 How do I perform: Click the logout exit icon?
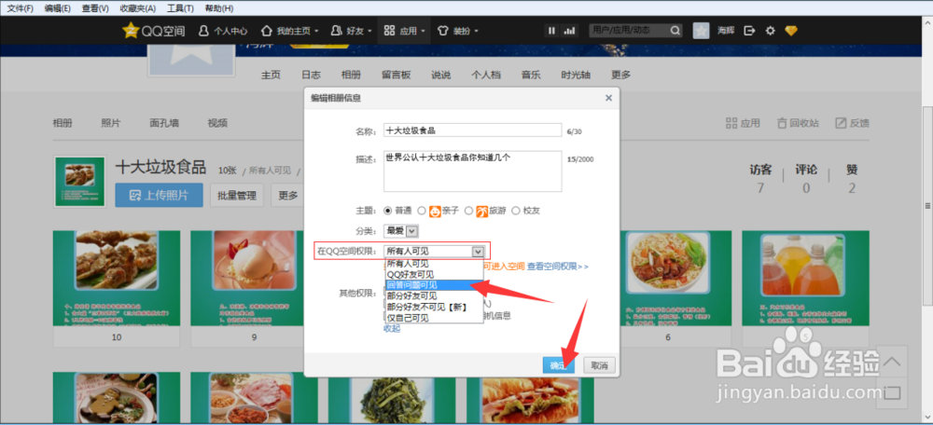(x=750, y=31)
